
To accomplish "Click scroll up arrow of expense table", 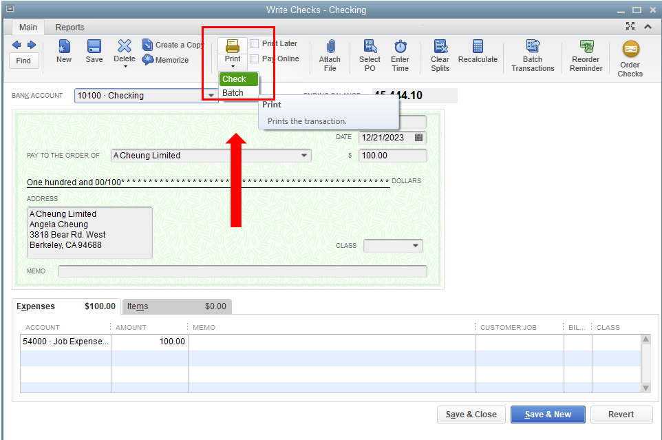I will 646,339.
